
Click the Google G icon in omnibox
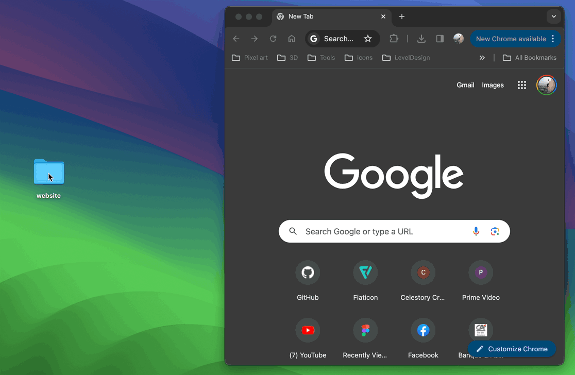(x=314, y=39)
